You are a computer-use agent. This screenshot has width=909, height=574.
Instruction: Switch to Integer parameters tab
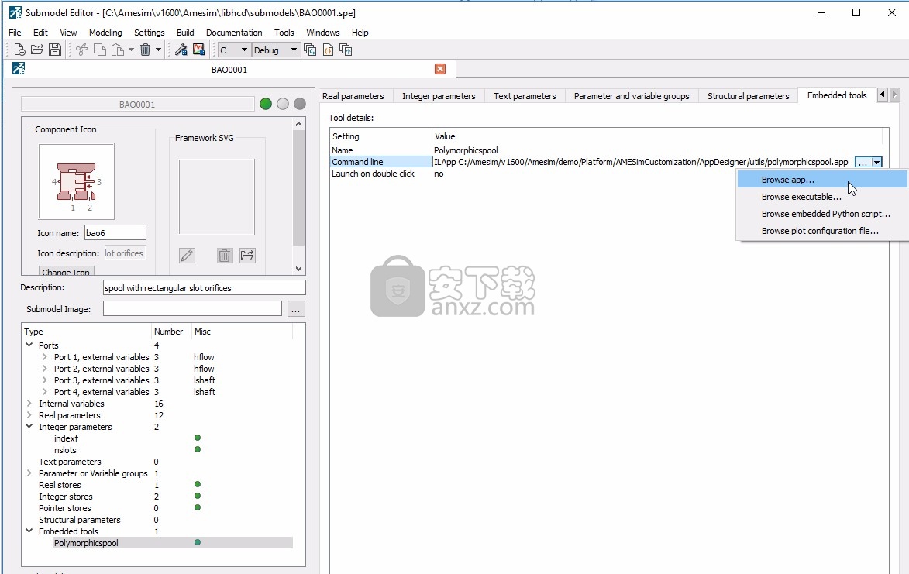439,96
